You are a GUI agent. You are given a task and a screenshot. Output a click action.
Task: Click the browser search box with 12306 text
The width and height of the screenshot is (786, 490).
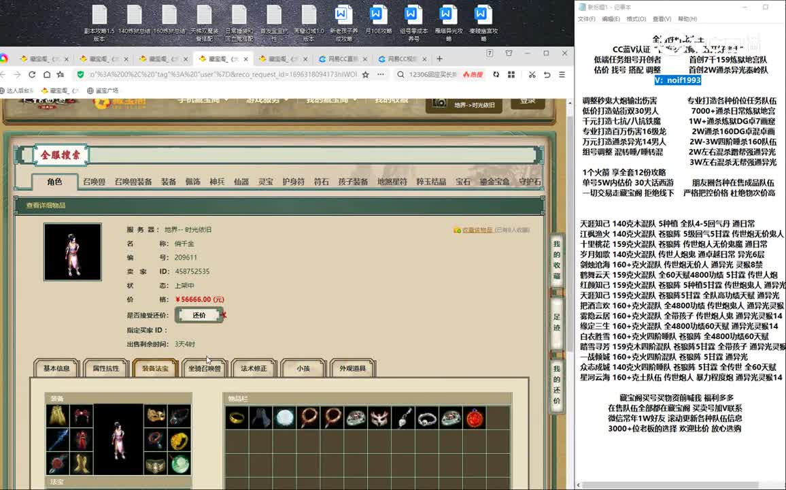click(432, 74)
